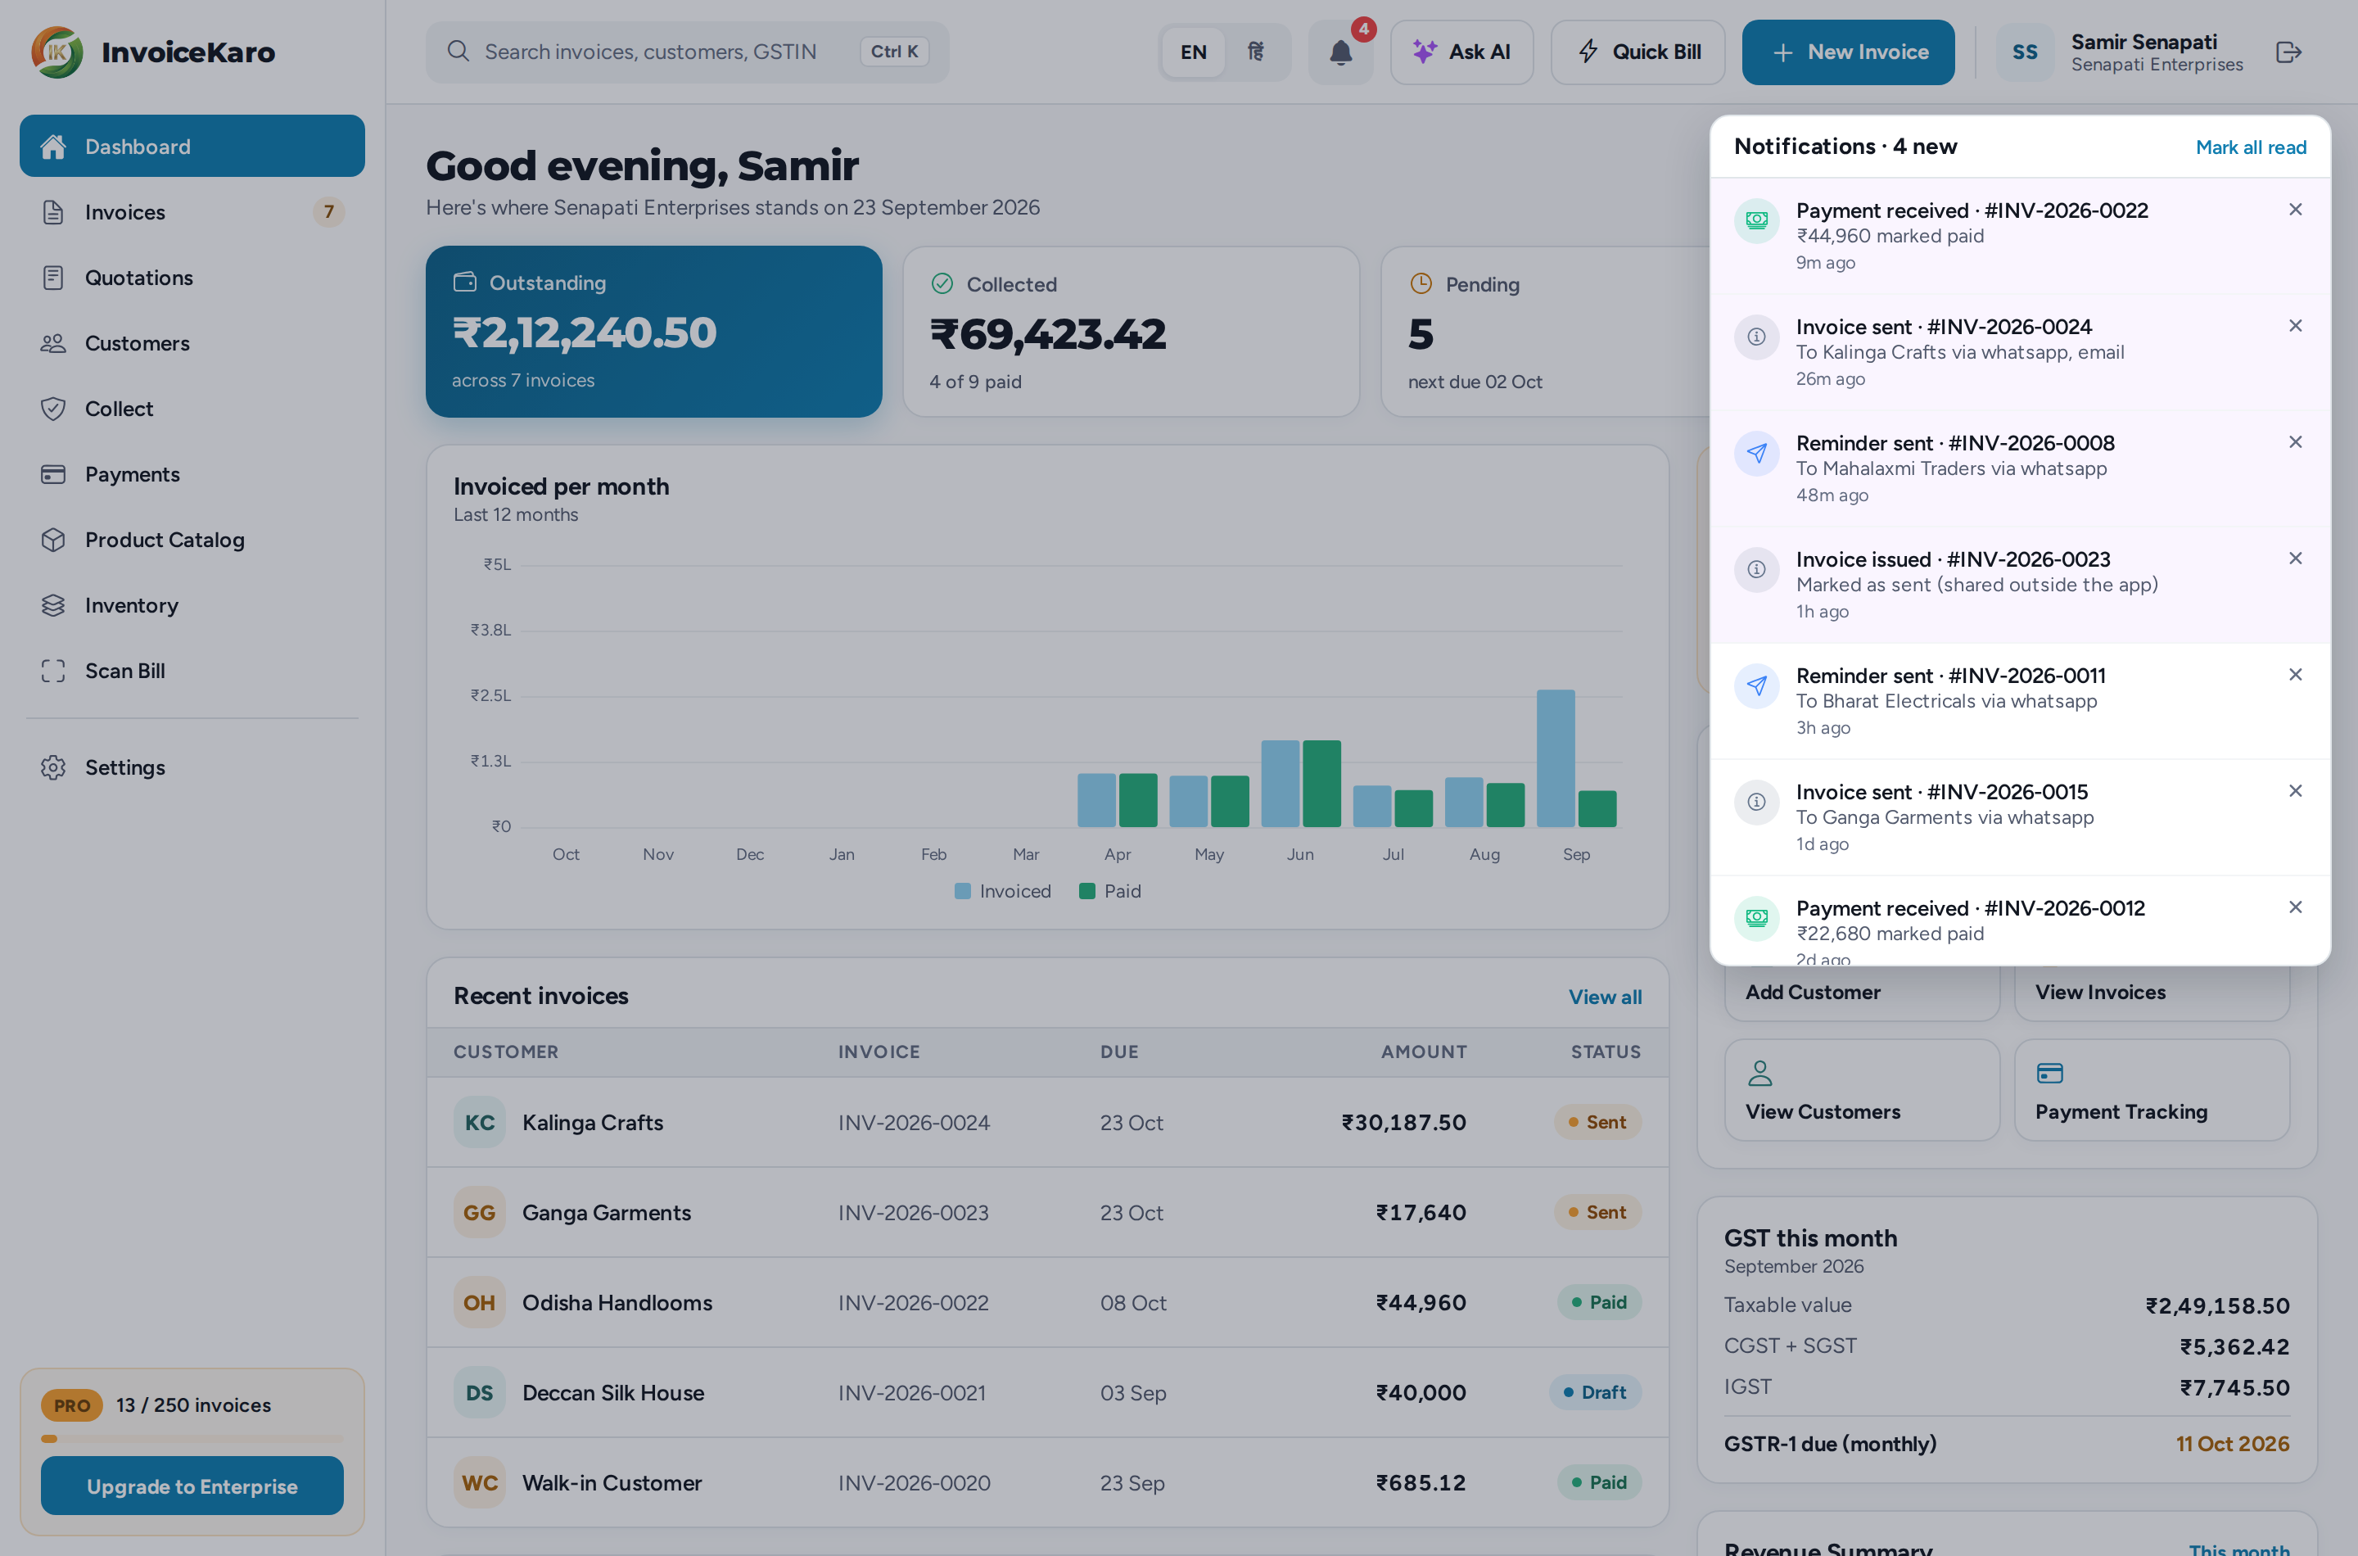2358x1556 pixels.
Task: Click the logout icon beside Samir Senapati
Action: point(2288,52)
